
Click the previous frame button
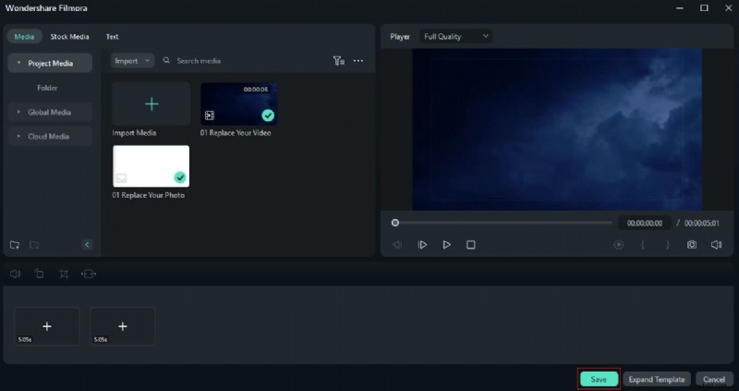click(x=397, y=245)
